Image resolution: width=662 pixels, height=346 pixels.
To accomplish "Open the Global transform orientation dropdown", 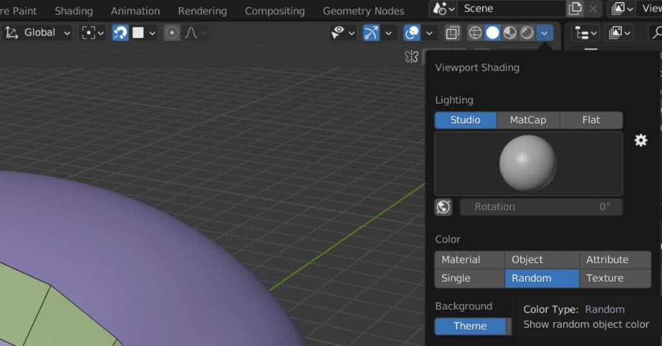I will [x=37, y=33].
